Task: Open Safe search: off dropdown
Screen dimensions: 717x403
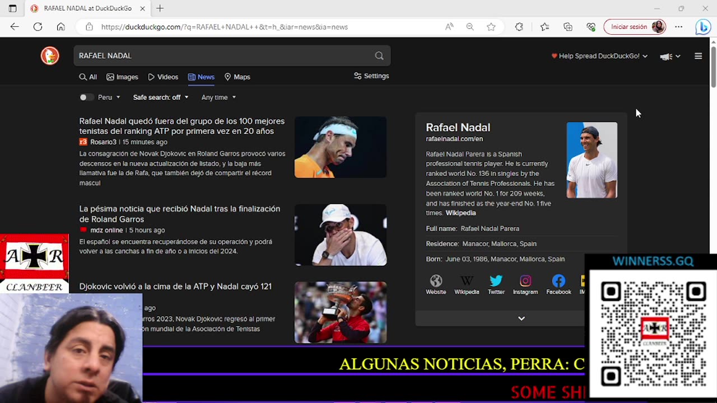Action: [x=161, y=97]
